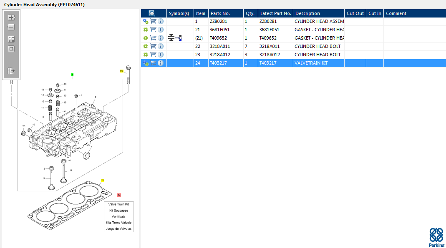Add valvetrain kit T403217 to cart
Screen dimensions: 446x248
coord(153,63)
